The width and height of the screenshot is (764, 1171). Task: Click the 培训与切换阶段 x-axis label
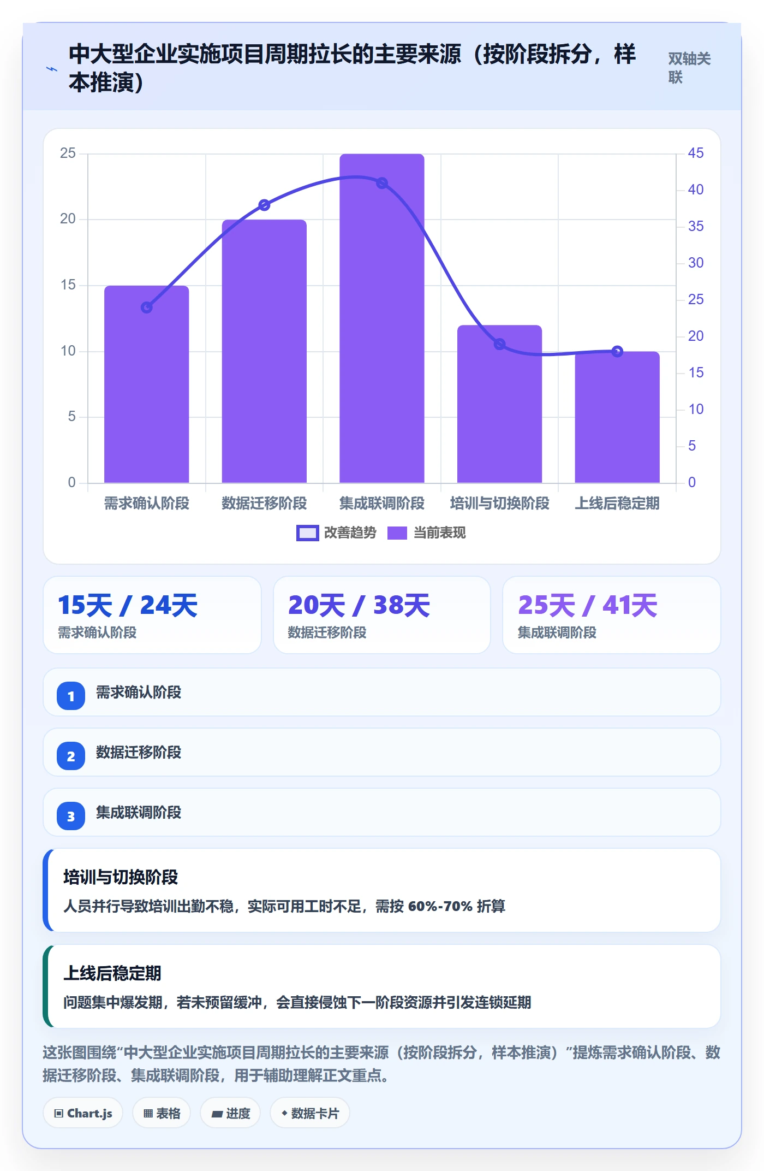pos(499,503)
